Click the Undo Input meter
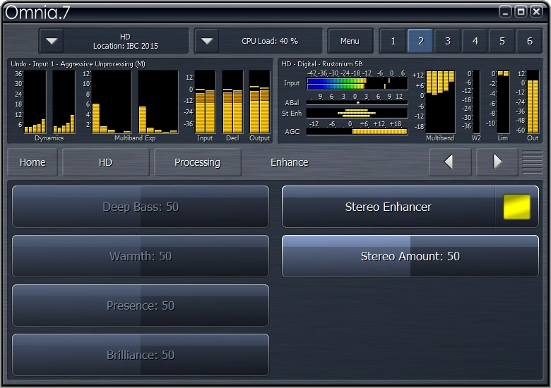551x388 pixels. tap(206, 102)
